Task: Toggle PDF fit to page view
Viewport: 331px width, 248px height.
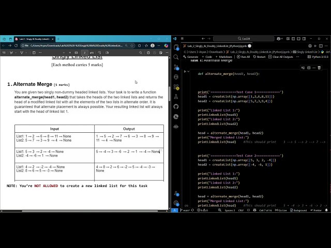Action: pos(77,53)
